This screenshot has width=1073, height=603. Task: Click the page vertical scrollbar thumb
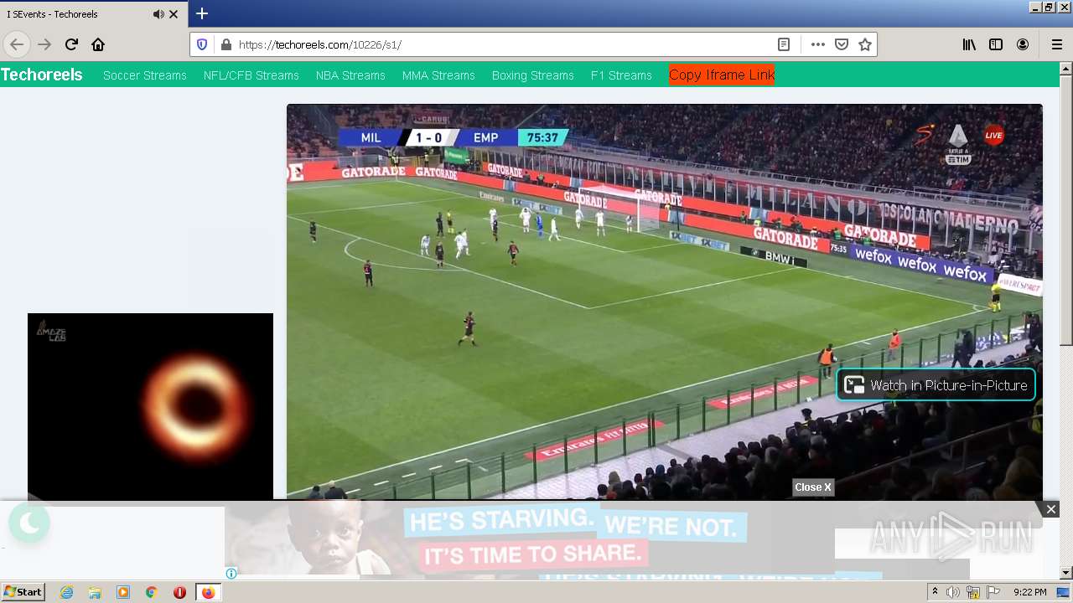click(x=1066, y=210)
